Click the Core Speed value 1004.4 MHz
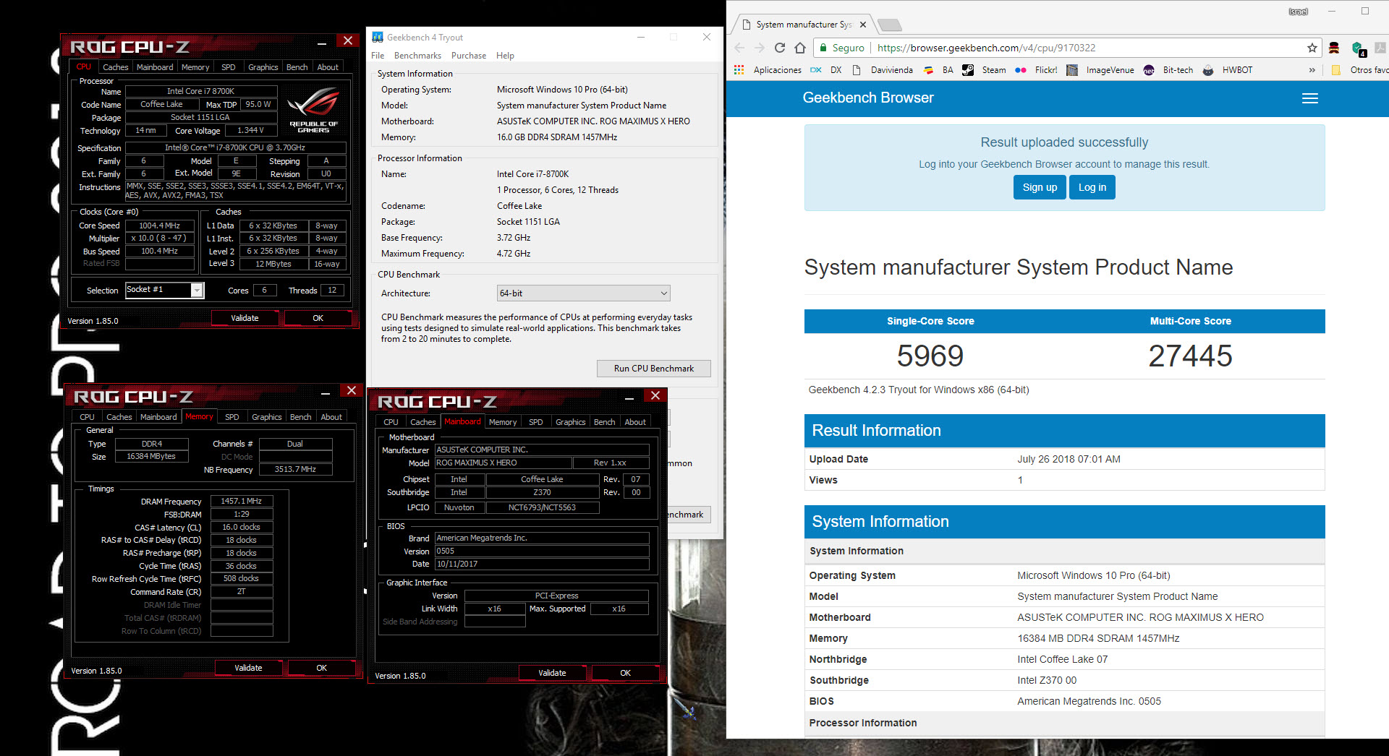 tap(160, 225)
